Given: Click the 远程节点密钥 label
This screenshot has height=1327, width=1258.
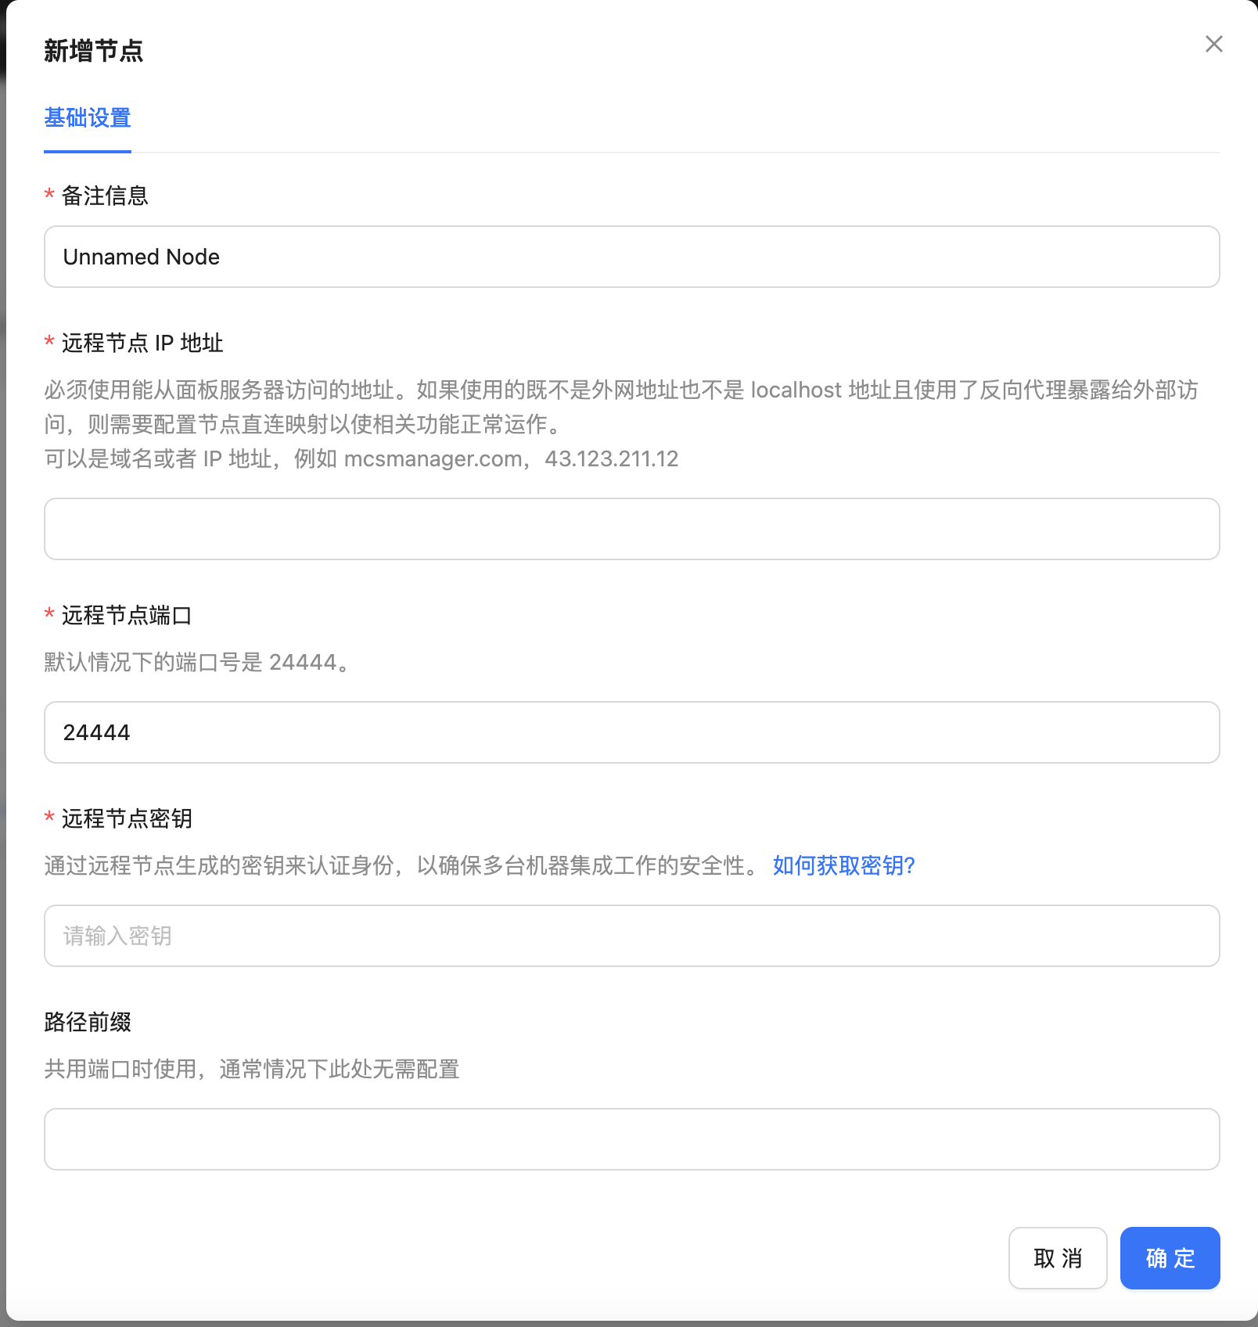Looking at the screenshot, I should [127, 818].
